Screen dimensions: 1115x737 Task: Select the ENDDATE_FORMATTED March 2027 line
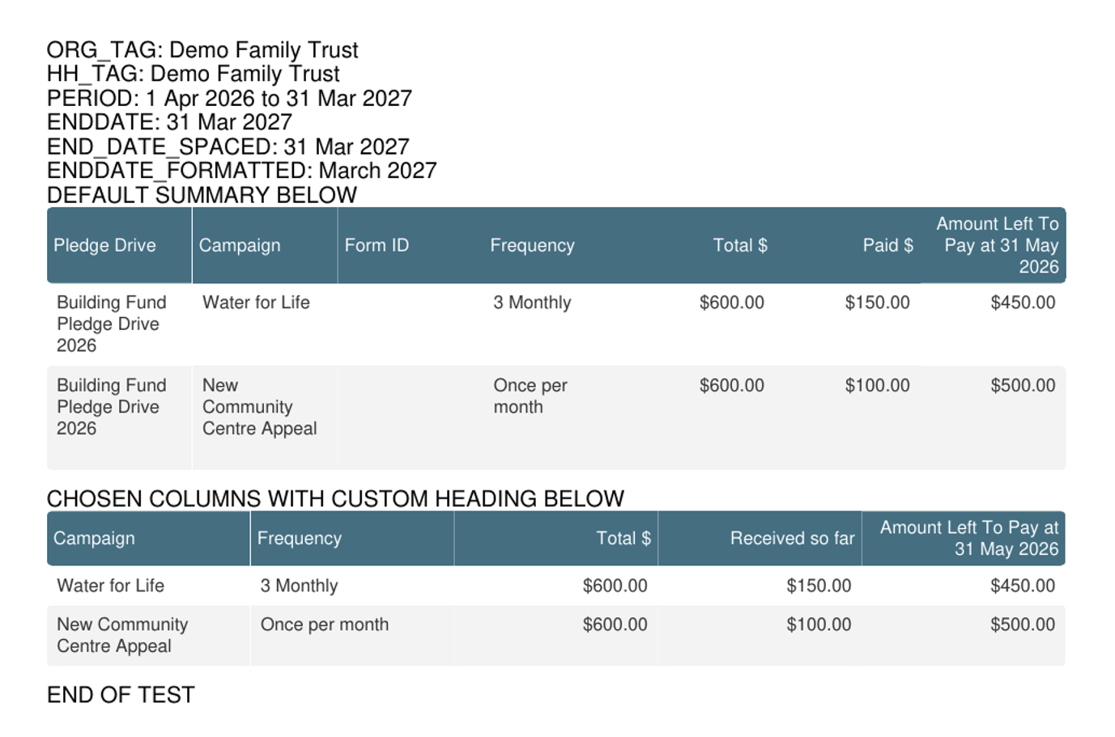click(x=241, y=171)
